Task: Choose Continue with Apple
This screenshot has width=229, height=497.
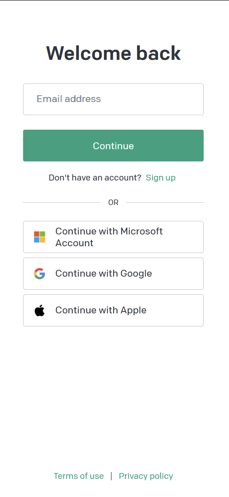Action: click(113, 310)
